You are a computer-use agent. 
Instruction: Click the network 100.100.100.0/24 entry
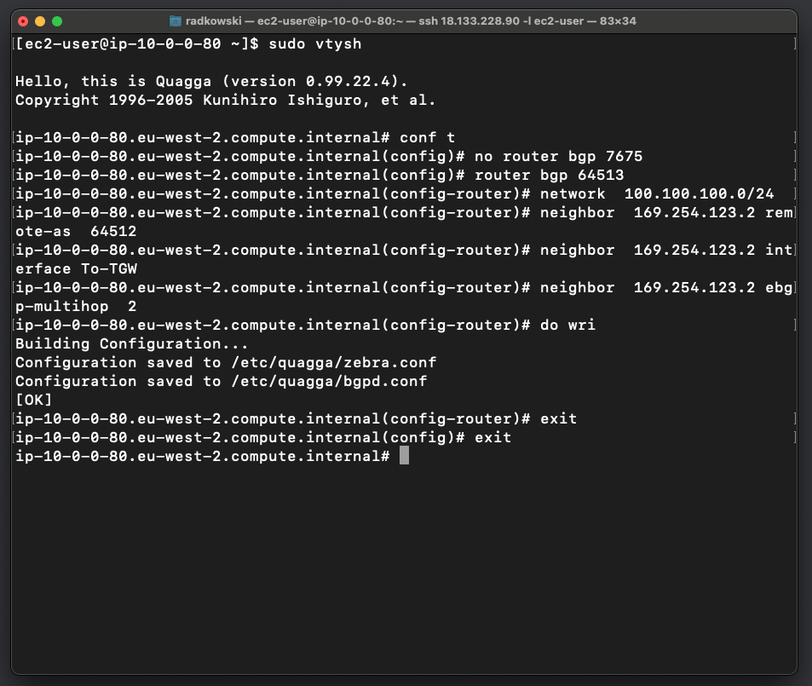[x=657, y=193]
